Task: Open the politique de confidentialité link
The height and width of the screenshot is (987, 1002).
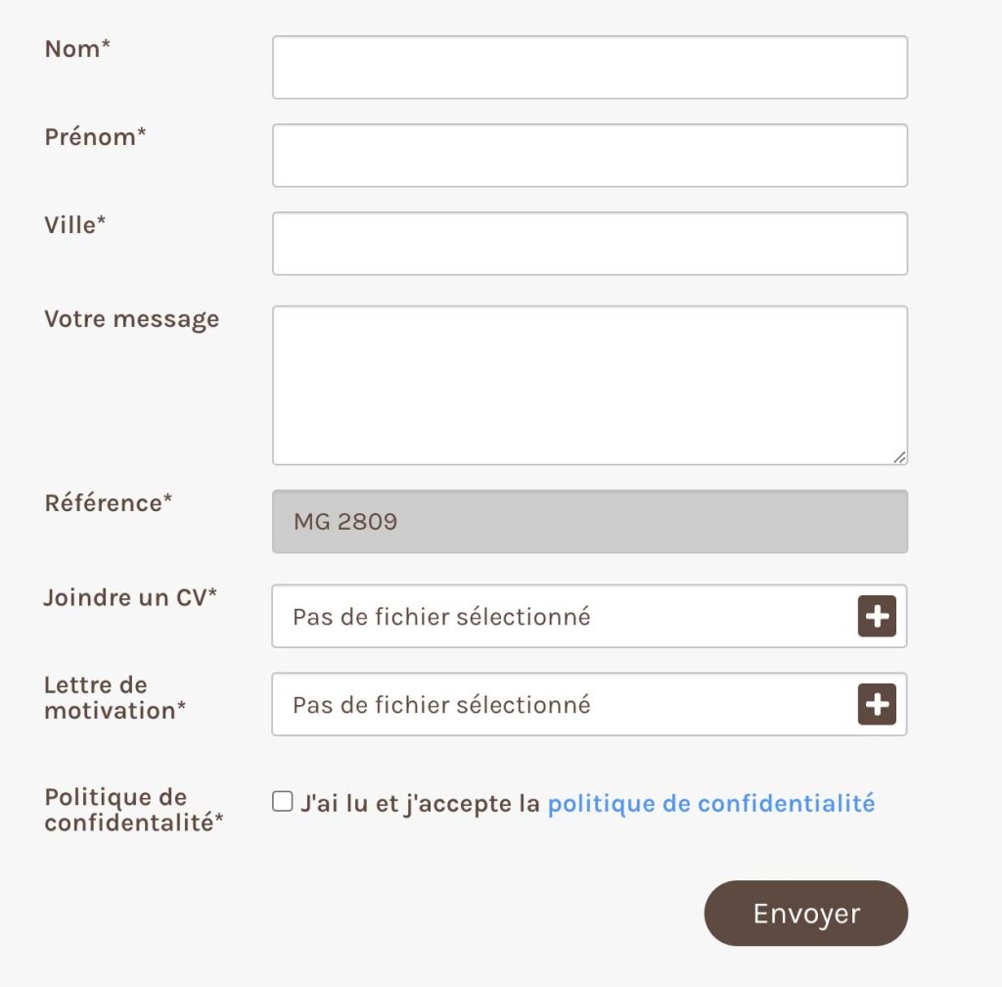Action: pyautogui.click(x=711, y=804)
